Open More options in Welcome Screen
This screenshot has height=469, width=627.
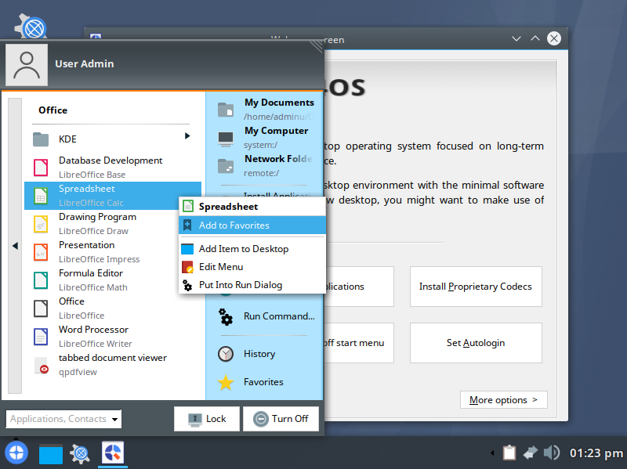(503, 400)
